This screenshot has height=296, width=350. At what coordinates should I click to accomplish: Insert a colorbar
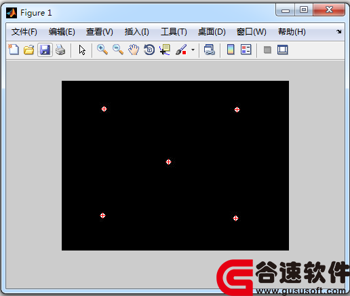[x=231, y=50]
